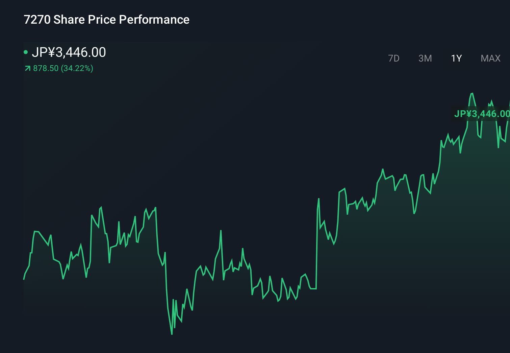Click the highest peak of the chart line
510x353 pixels.
click(x=472, y=93)
